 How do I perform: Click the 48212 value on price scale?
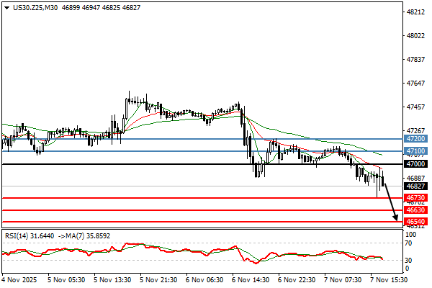pyautogui.click(x=415, y=12)
